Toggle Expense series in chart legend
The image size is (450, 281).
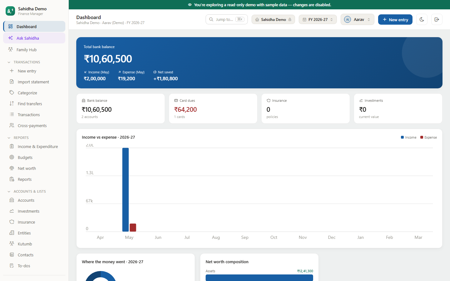point(429,137)
